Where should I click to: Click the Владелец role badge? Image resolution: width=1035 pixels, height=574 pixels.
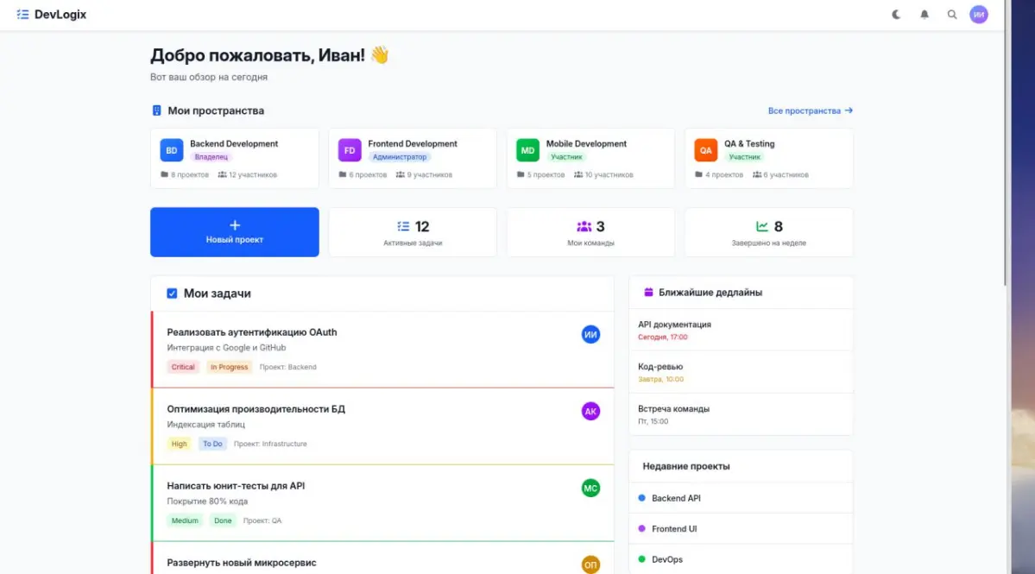[x=211, y=157]
